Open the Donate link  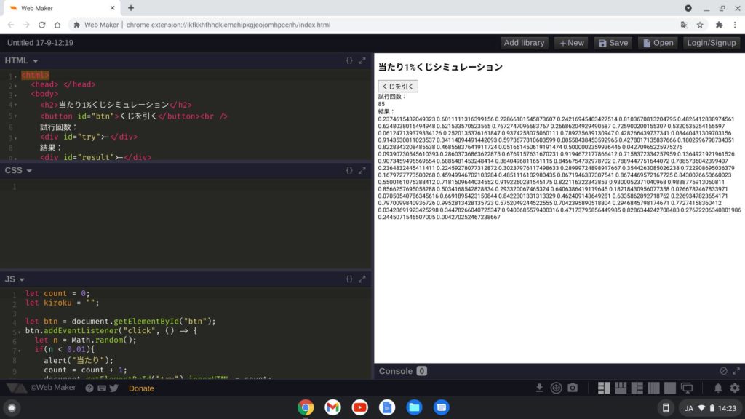141,388
